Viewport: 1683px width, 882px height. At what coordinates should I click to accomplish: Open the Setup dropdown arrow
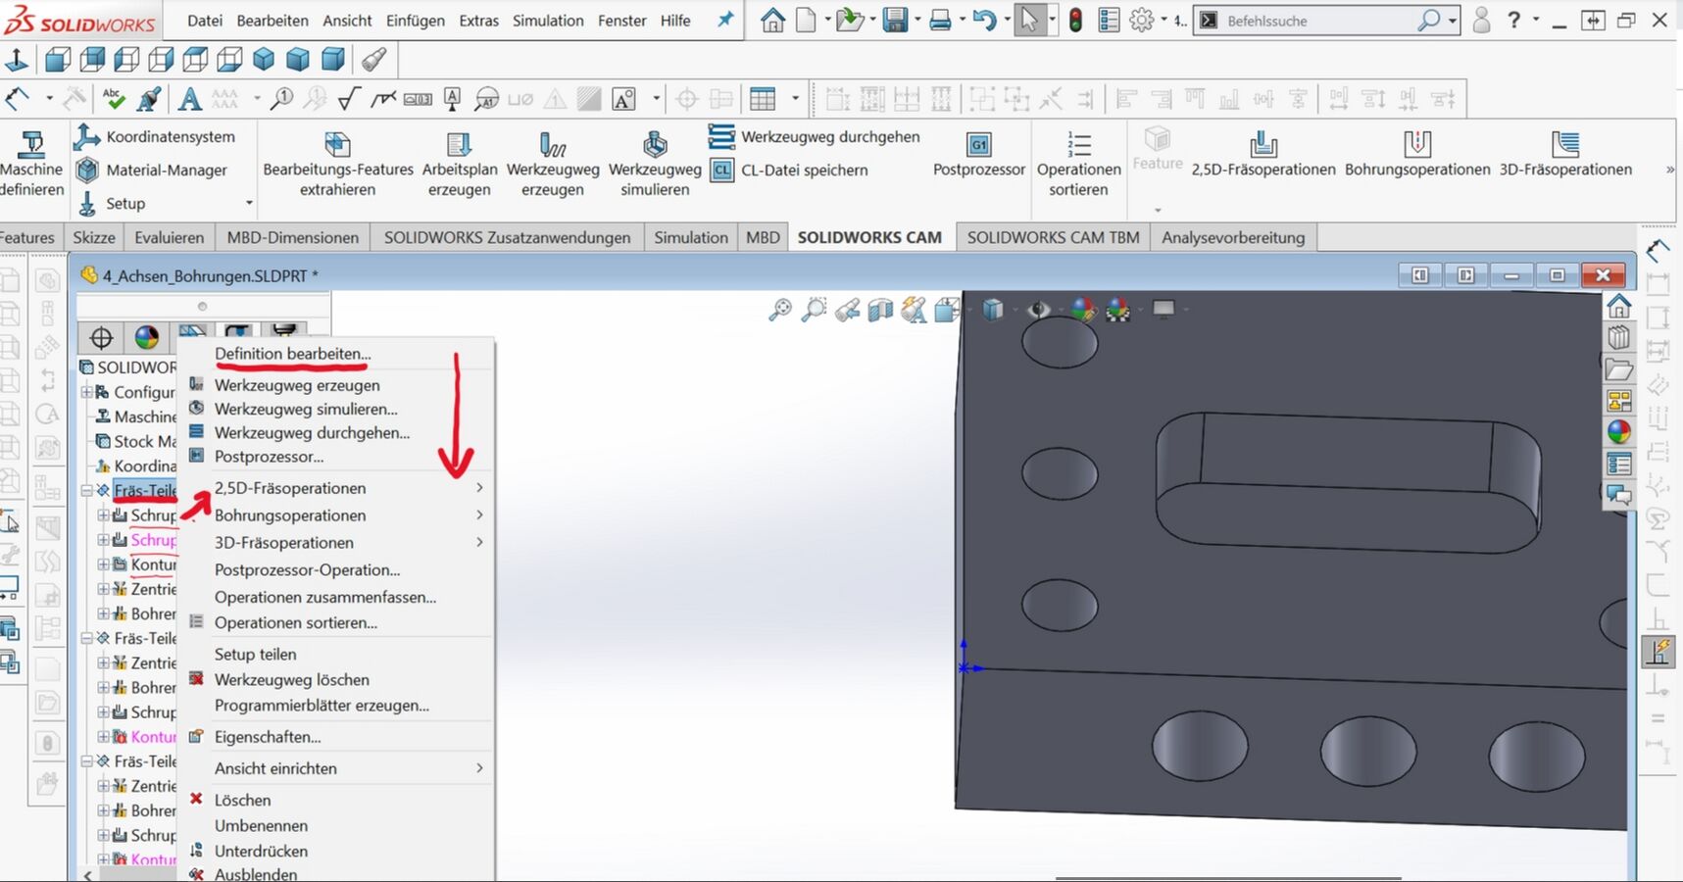click(x=249, y=204)
